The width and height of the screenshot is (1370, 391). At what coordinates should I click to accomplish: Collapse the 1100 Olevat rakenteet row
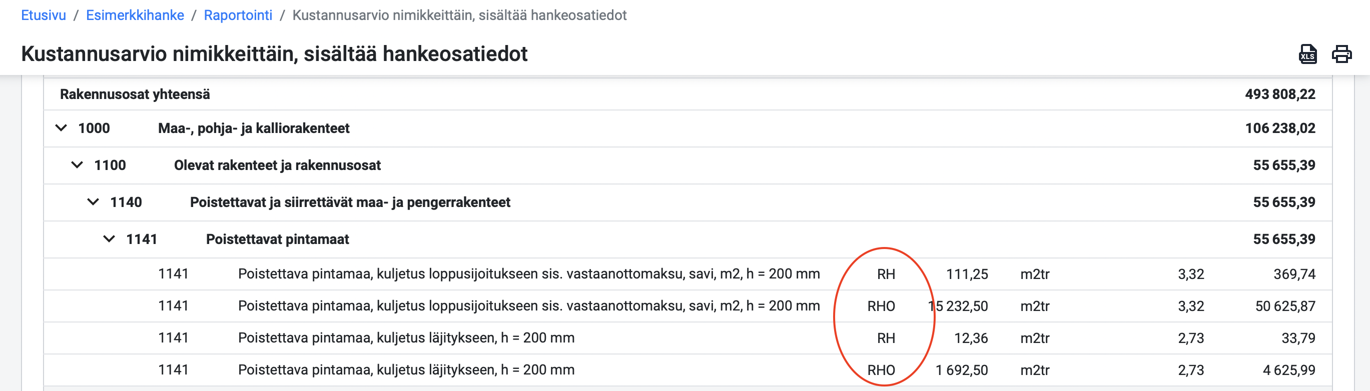(77, 165)
